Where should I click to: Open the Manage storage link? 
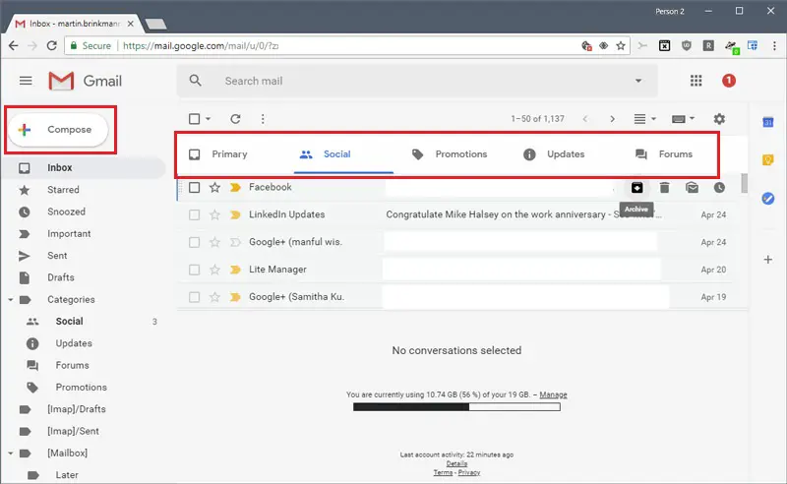click(553, 394)
